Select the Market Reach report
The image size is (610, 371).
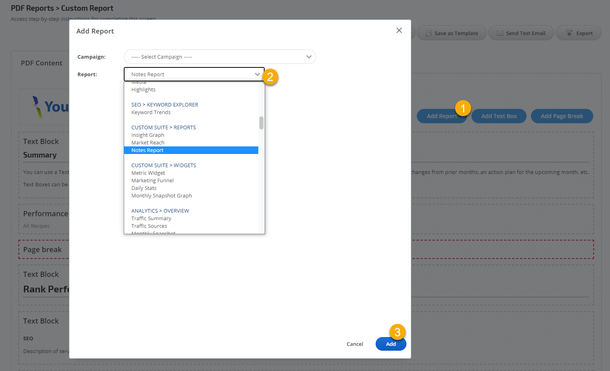pos(148,143)
